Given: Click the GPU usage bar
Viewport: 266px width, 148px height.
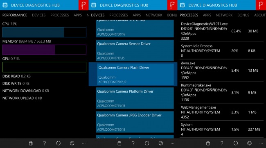Looking at the screenshot, I should point(44,67).
